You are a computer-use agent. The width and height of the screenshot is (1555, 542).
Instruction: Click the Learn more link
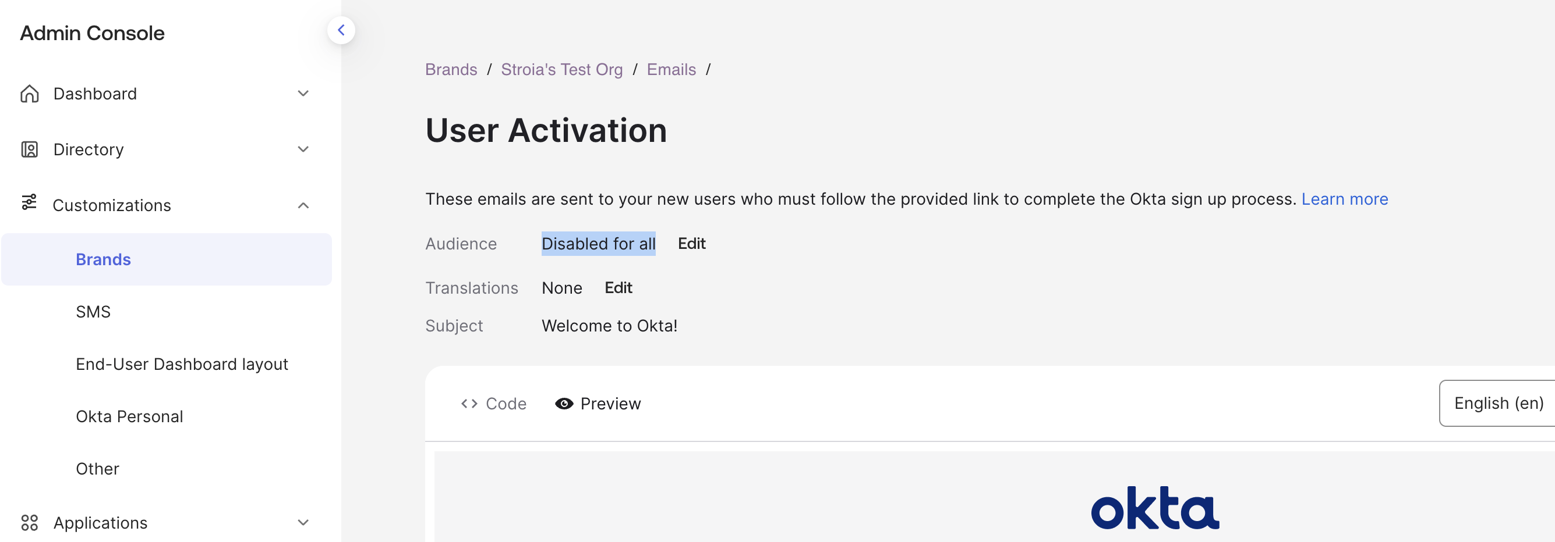[x=1345, y=199]
